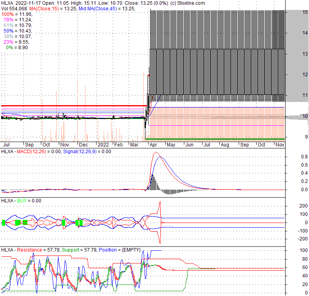Click the 100% = 11.96 Fibonacci level label
Viewport: 309px width, 296px height.
coord(16,14)
